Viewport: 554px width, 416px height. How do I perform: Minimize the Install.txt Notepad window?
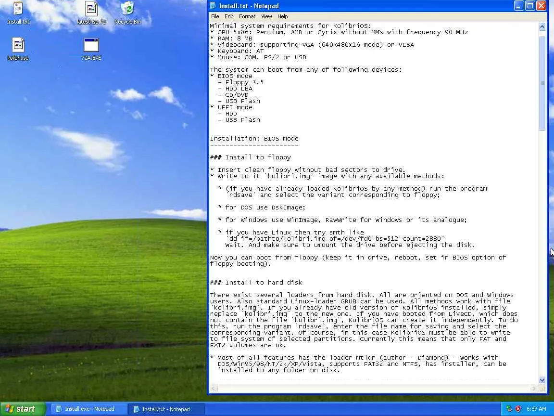click(519, 6)
